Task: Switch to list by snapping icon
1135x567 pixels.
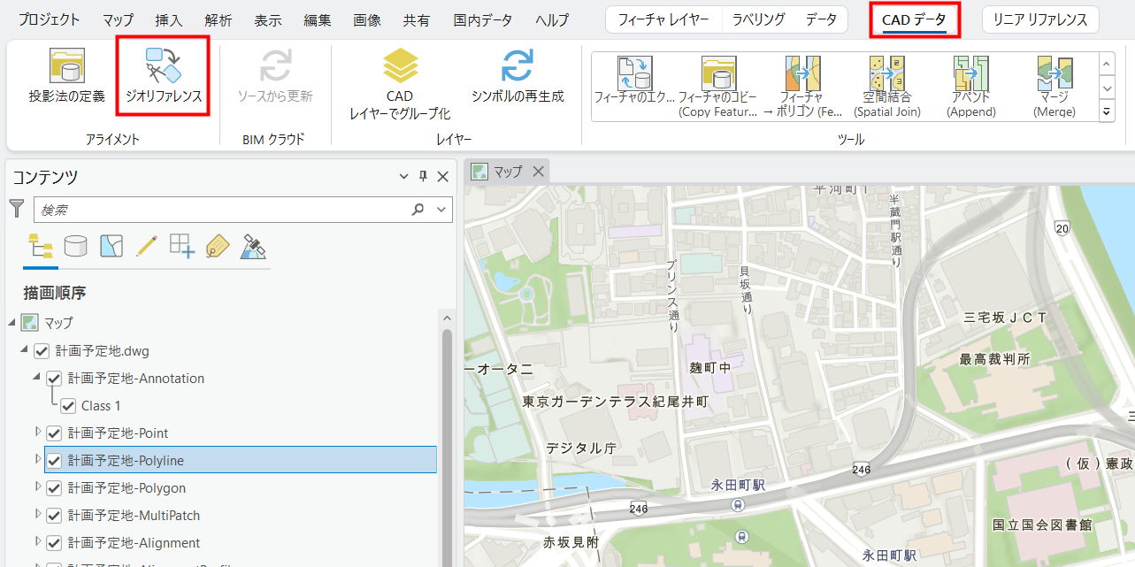Action: (181, 246)
